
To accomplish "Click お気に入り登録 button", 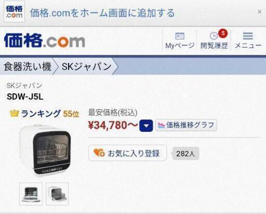I will pyautogui.click(x=127, y=153).
